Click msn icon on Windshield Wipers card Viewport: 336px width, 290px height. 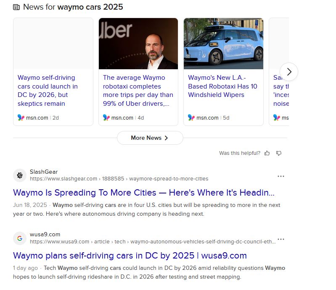click(x=191, y=118)
